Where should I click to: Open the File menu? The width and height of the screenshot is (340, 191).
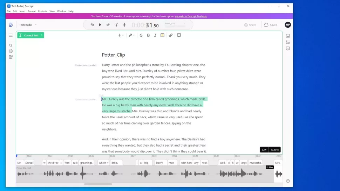click(x=9, y=11)
